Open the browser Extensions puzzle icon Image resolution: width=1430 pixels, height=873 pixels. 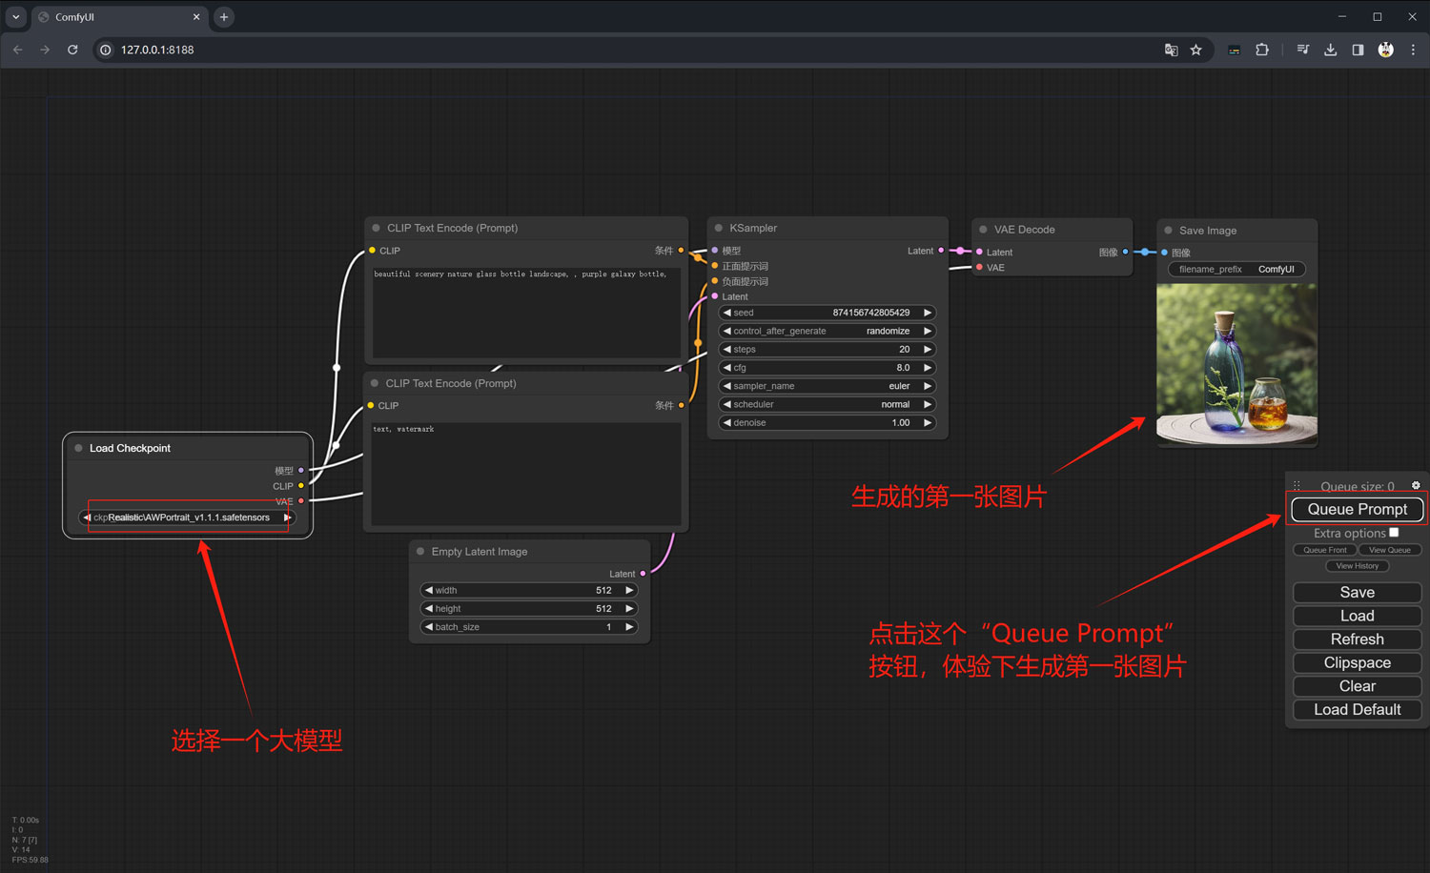pyautogui.click(x=1261, y=50)
